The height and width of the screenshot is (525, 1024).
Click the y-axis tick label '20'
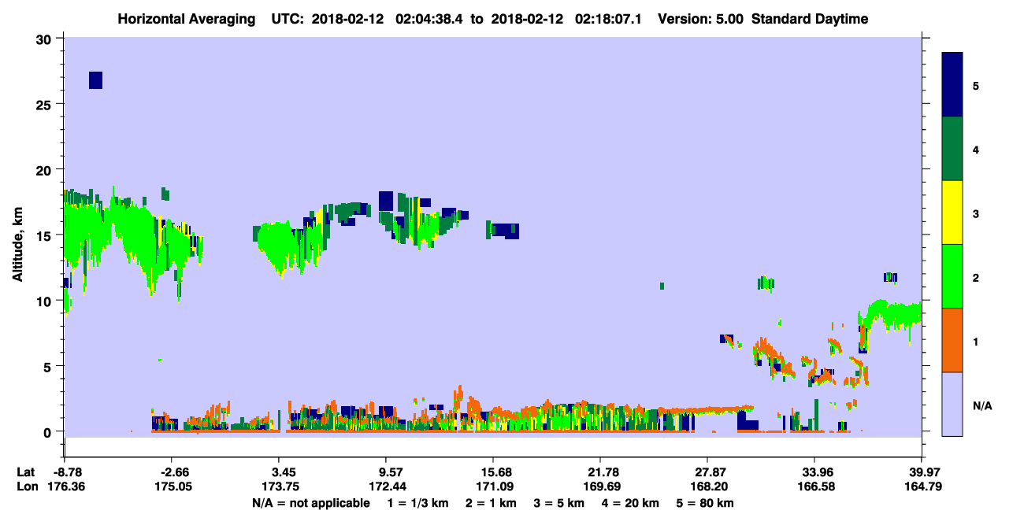(45, 170)
